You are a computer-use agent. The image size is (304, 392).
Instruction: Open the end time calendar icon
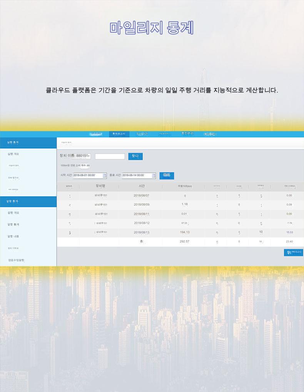click(154, 176)
